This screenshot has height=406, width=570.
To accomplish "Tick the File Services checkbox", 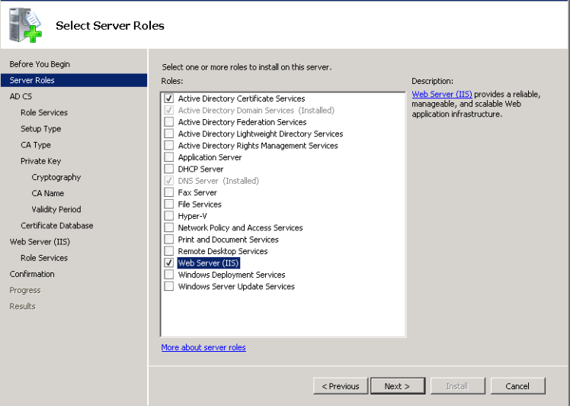I will pyautogui.click(x=168, y=204).
